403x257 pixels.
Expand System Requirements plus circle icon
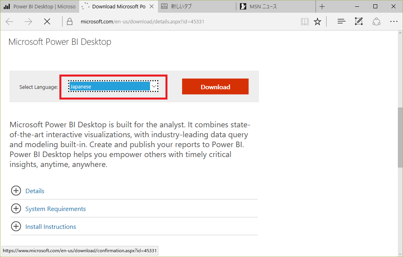16,209
